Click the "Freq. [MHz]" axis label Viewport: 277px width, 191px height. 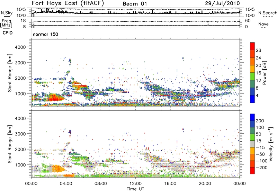(7, 23)
